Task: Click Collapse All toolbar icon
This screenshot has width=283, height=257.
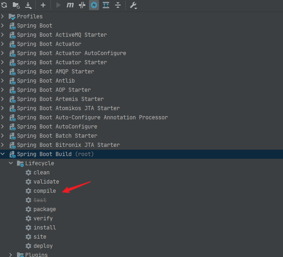Action: [x=118, y=5]
